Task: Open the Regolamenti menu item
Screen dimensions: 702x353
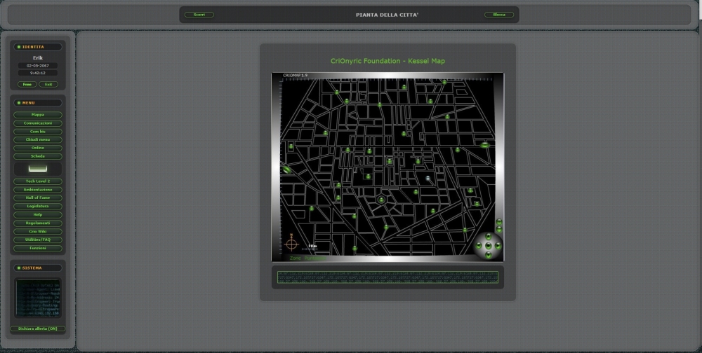Action: click(x=38, y=223)
